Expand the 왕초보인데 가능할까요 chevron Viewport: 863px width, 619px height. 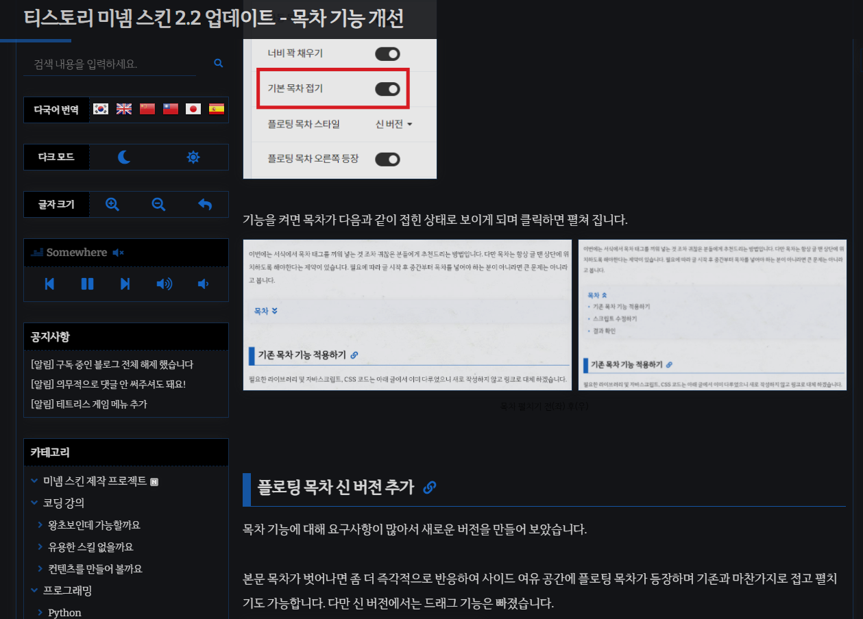tap(40, 525)
